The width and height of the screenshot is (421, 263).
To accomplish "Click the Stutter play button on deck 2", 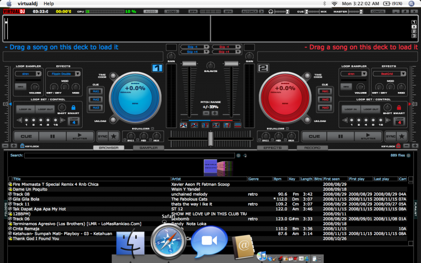I will (368, 136).
